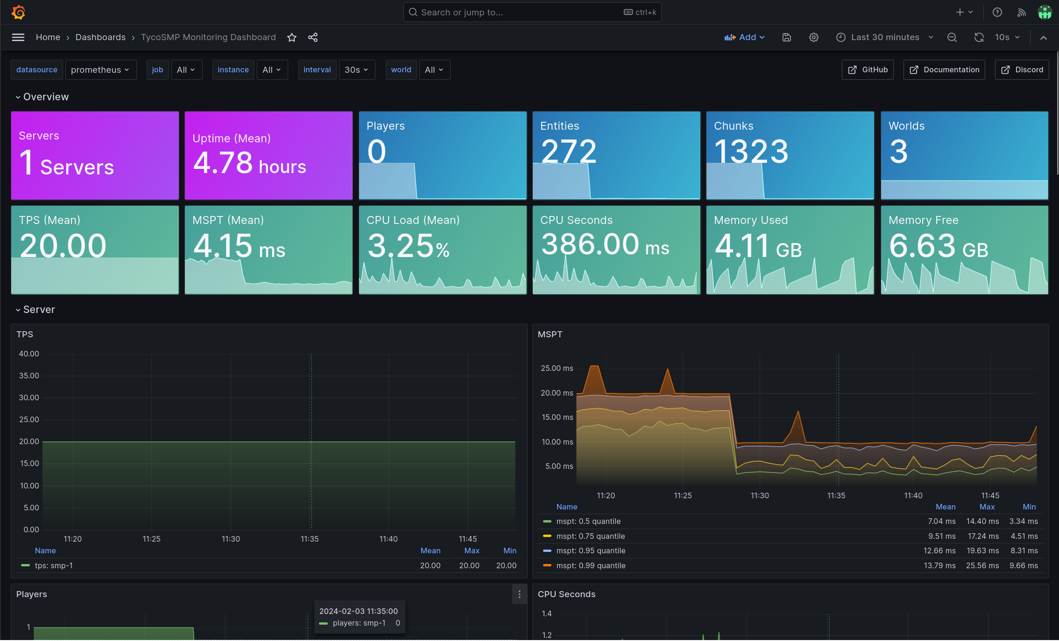Open the interval 30s dropdown
Viewport: 1059px width, 641px height.
pyautogui.click(x=357, y=70)
